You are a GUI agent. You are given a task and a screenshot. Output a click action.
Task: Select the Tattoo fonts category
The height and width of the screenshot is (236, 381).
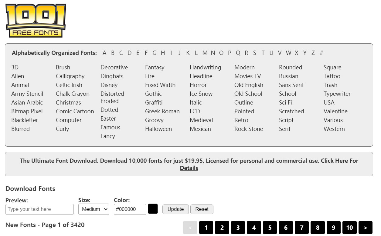tap(332, 76)
